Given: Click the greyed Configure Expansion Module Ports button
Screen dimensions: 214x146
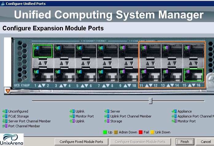Looking at the screenshot, I should [140, 142].
